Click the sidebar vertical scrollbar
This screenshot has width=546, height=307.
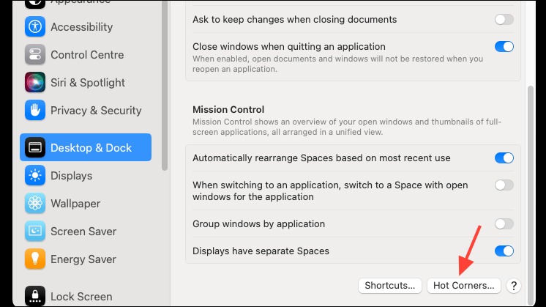click(x=165, y=86)
